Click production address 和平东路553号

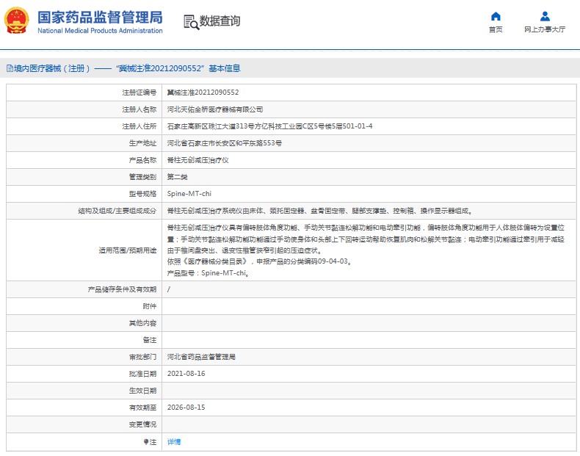[224, 143]
